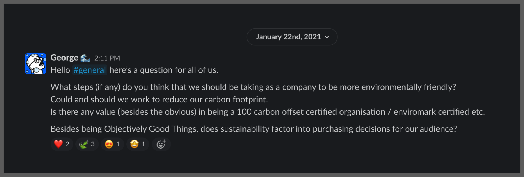The height and width of the screenshot is (177, 524).
Task: Open George's profile picture avatar
Action: [x=36, y=64]
